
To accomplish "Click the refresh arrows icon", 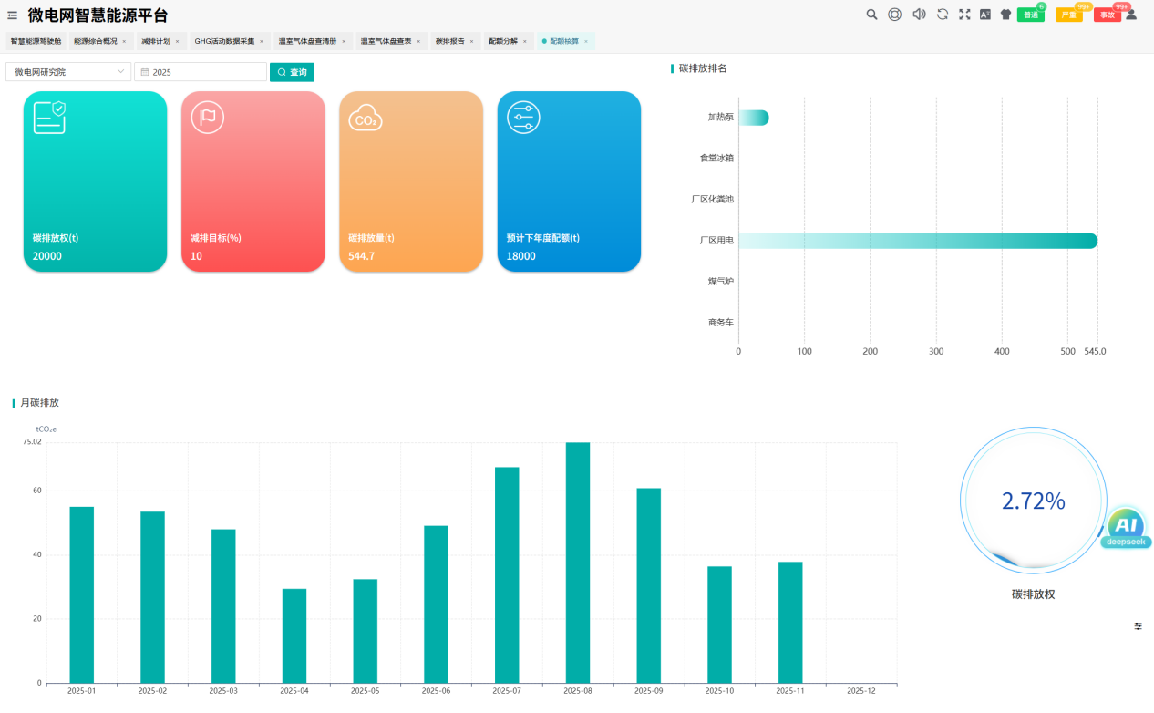I will pos(943,15).
